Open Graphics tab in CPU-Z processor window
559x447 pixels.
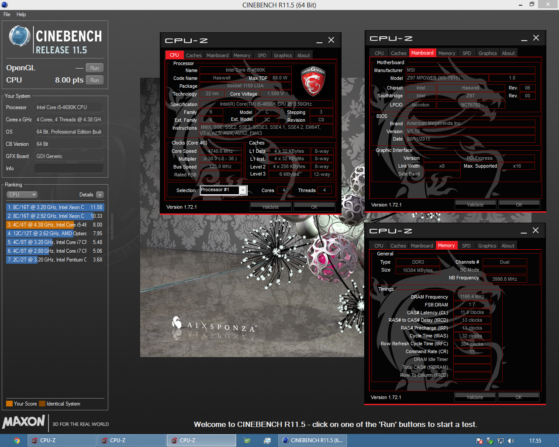[283, 55]
